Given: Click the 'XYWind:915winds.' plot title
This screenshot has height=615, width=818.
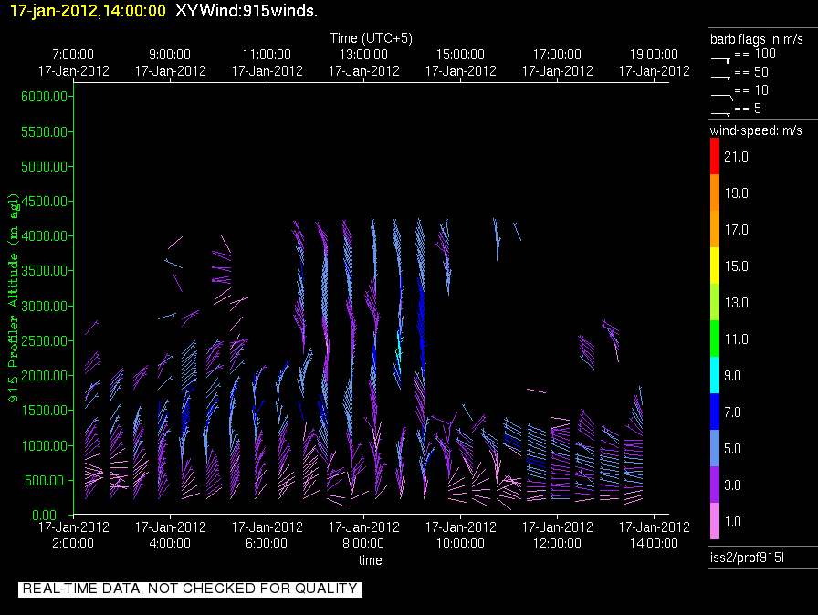Looking at the screenshot, I should [x=246, y=10].
